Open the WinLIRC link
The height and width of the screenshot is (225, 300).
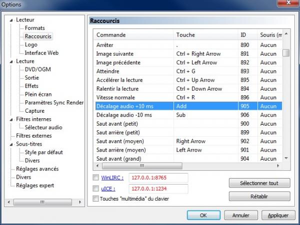pyautogui.click(x=112, y=178)
